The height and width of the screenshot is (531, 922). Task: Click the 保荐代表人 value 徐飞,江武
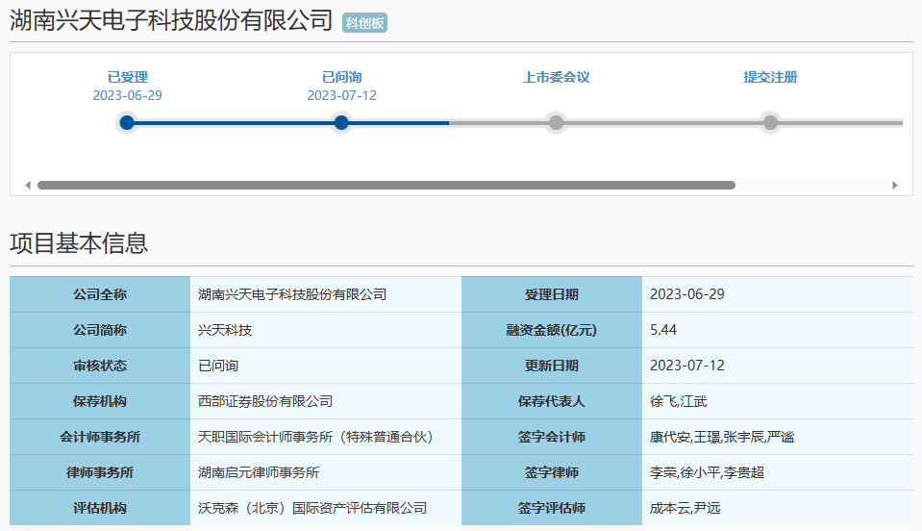678,401
